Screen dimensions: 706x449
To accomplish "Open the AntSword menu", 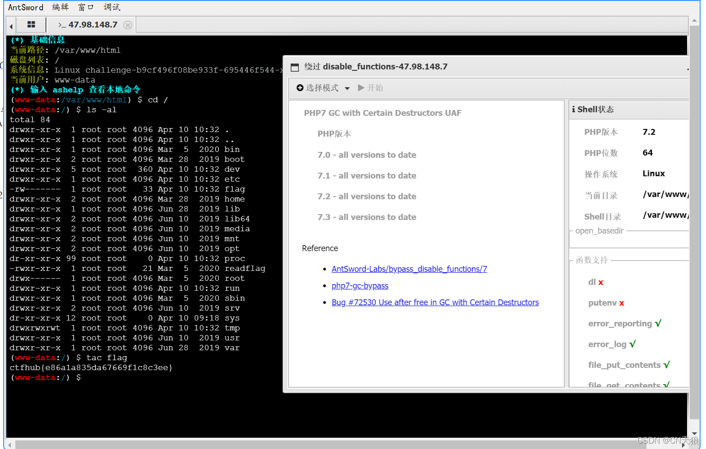I will 26,7.
